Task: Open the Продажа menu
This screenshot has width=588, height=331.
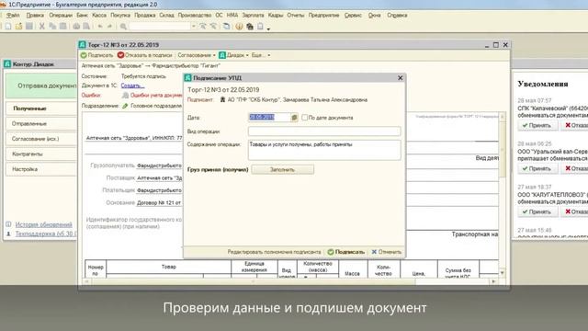Action: coord(145,16)
